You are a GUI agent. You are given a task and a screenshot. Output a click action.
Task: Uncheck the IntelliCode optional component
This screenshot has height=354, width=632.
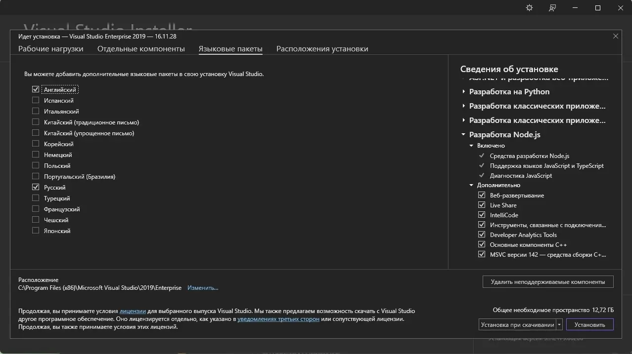482,215
